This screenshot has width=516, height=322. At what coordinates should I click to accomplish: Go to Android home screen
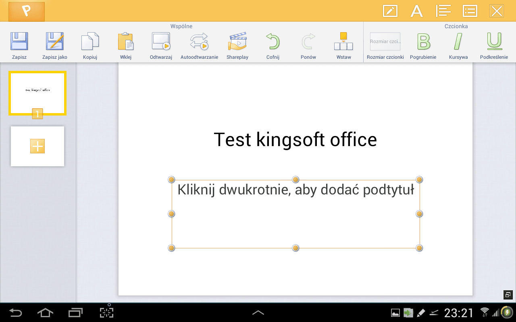pos(45,312)
